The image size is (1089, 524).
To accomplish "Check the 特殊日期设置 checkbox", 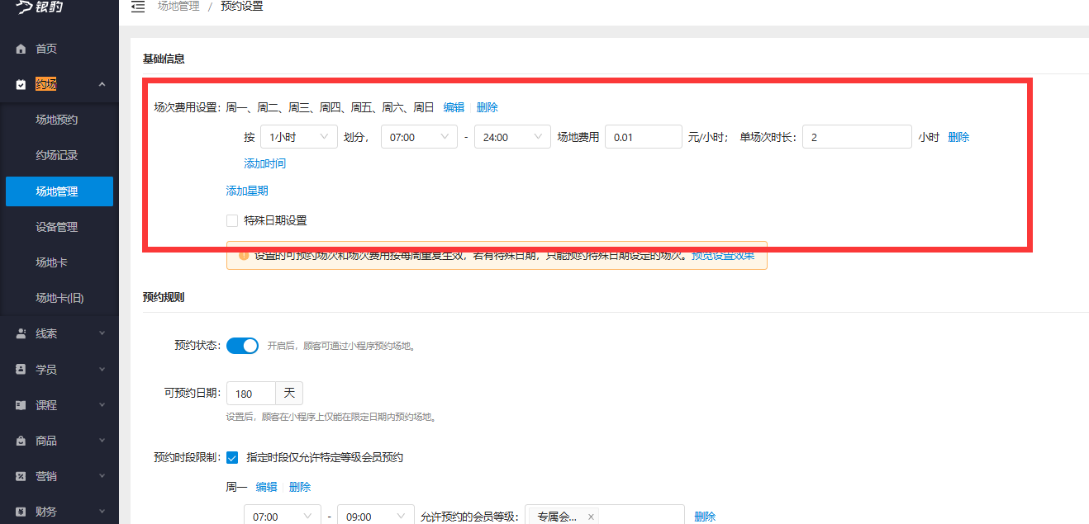I will tap(231, 220).
